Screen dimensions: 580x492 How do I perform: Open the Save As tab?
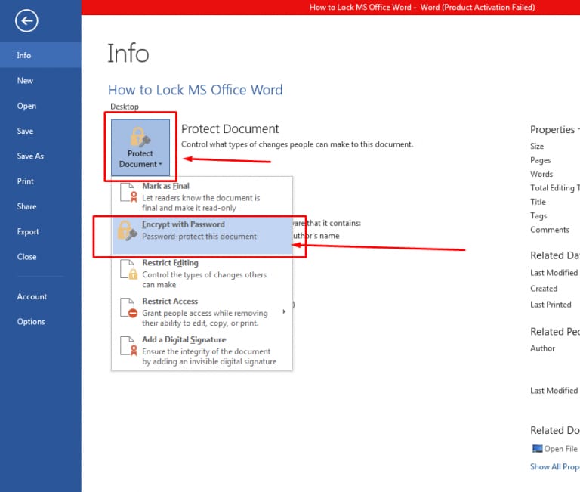tap(30, 156)
